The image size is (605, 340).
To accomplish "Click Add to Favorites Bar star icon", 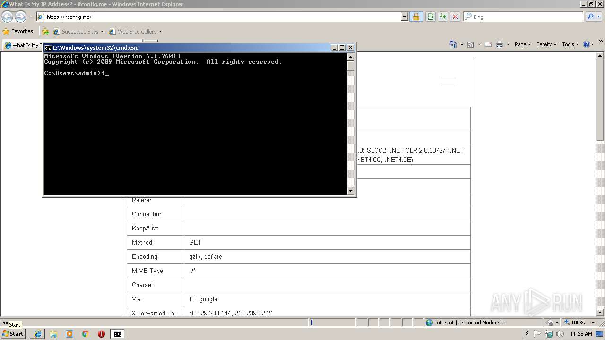I will coord(45,32).
